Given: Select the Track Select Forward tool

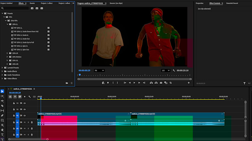Looking at the screenshot, I should [x=2, y=96].
